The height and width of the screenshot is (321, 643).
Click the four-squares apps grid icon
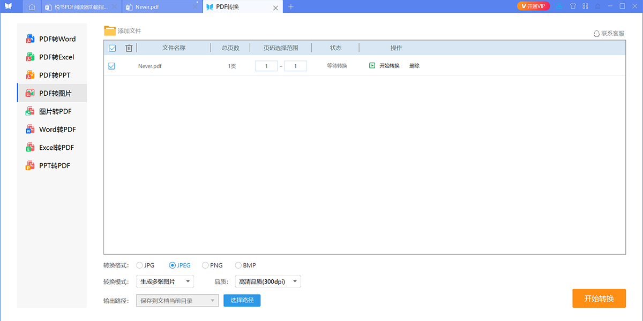click(585, 6)
